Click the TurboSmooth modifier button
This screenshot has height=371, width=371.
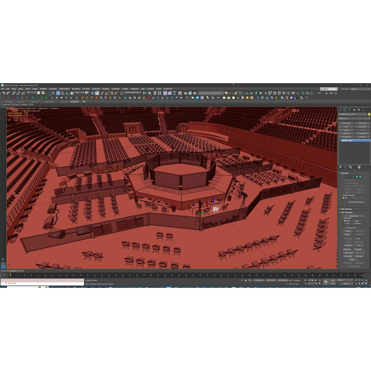(346, 137)
